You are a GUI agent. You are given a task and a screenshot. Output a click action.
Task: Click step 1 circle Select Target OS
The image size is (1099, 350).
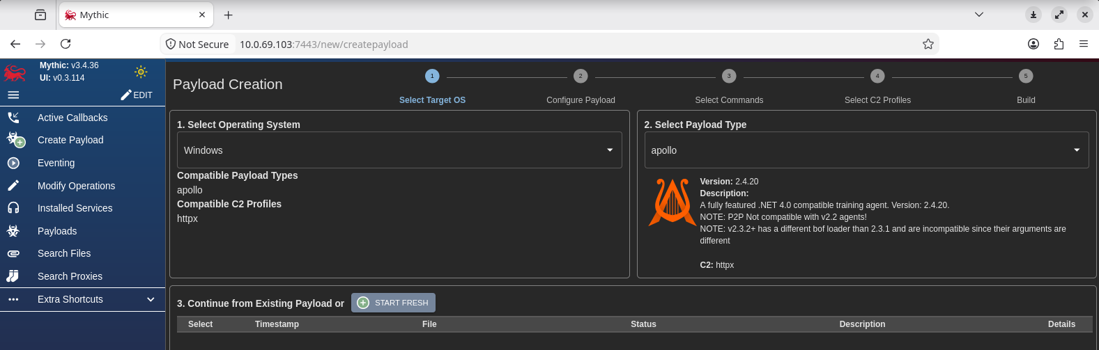432,76
